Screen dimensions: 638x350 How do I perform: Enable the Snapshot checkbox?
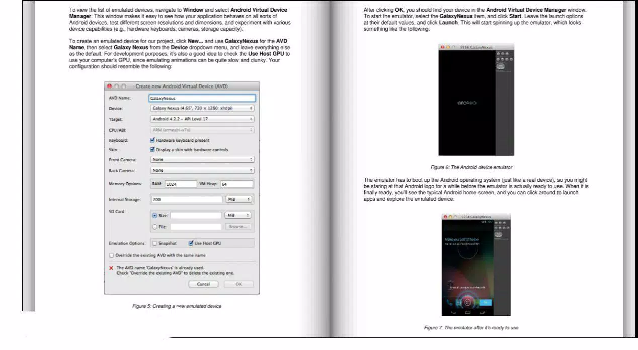tap(155, 243)
